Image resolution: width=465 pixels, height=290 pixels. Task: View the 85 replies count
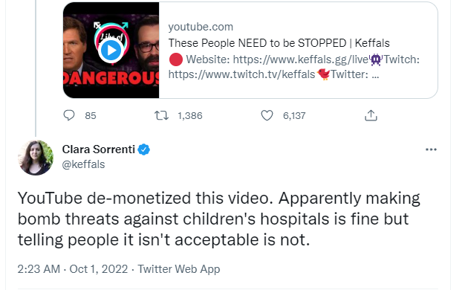pyautogui.click(x=91, y=115)
